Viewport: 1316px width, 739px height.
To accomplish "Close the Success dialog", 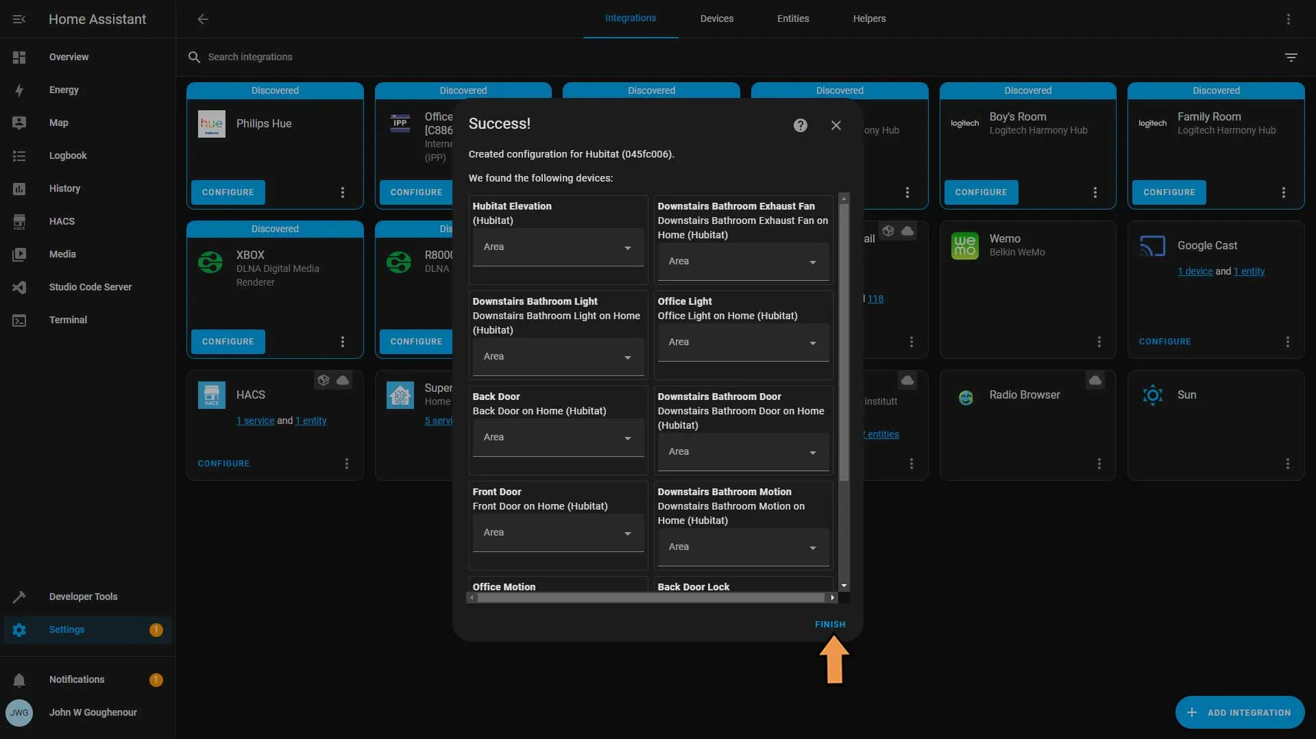I will pyautogui.click(x=836, y=125).
